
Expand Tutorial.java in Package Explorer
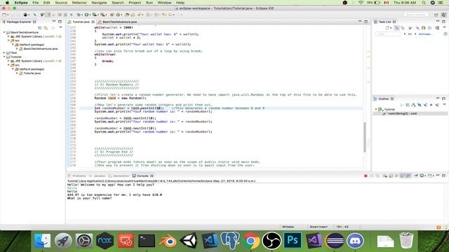pos(17,73)
